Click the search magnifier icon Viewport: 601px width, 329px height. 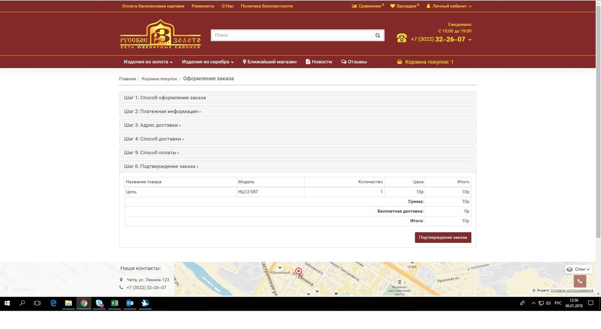pyautogui.click(x=378, y=35)
